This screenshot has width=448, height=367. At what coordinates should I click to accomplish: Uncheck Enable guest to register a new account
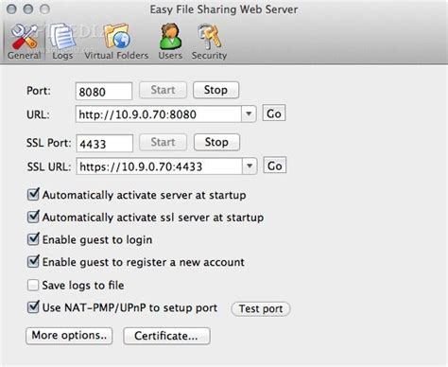33,262
